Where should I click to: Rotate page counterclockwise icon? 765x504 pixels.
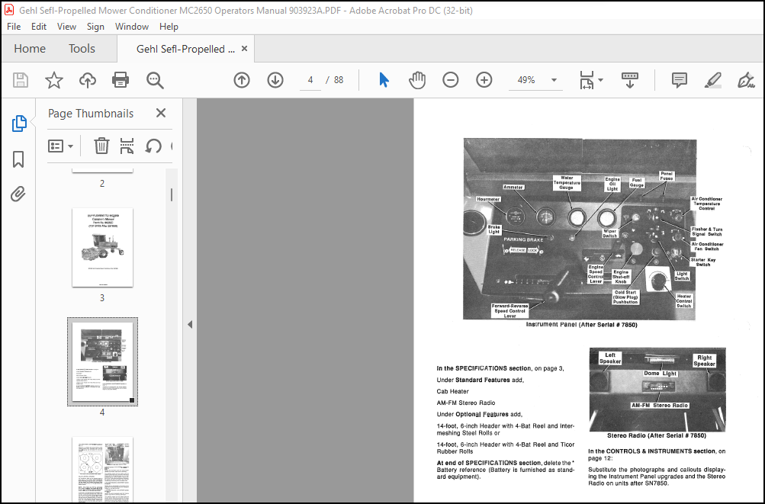153,146
